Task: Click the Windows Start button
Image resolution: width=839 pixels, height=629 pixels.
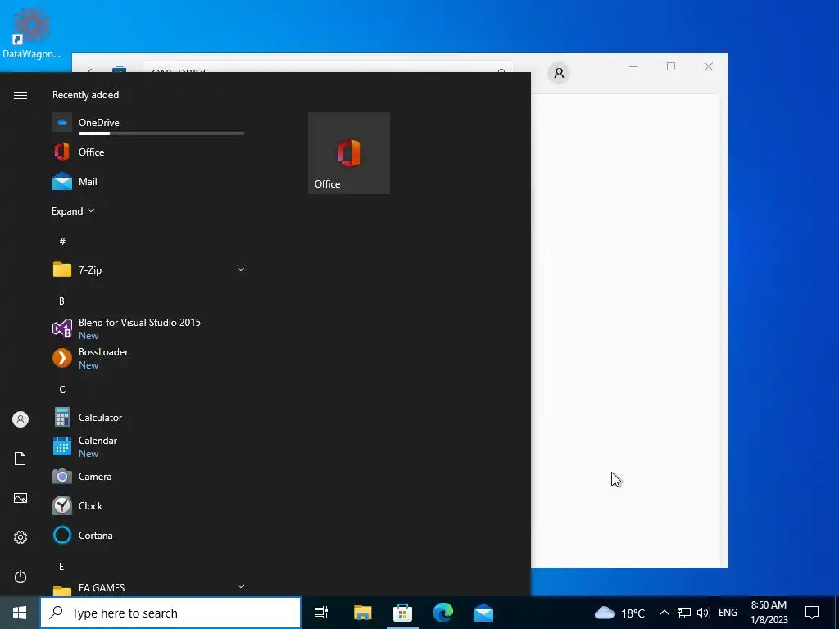Action: 20,613
